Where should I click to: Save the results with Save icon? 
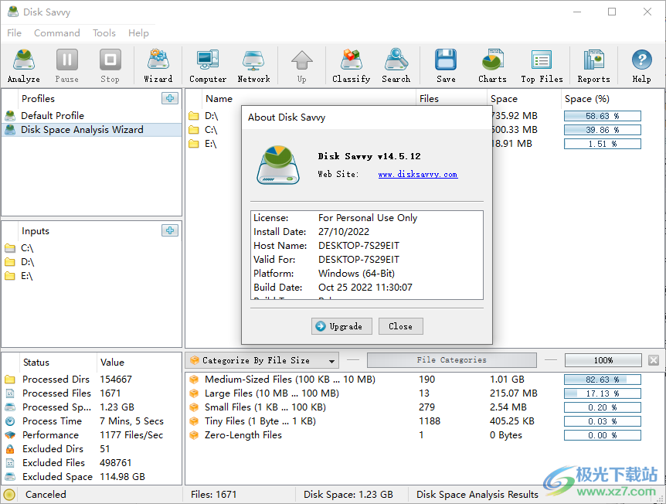tap(446, 66)
